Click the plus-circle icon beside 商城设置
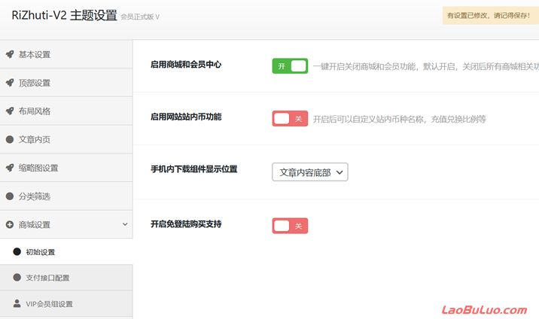 click(10, 224)
